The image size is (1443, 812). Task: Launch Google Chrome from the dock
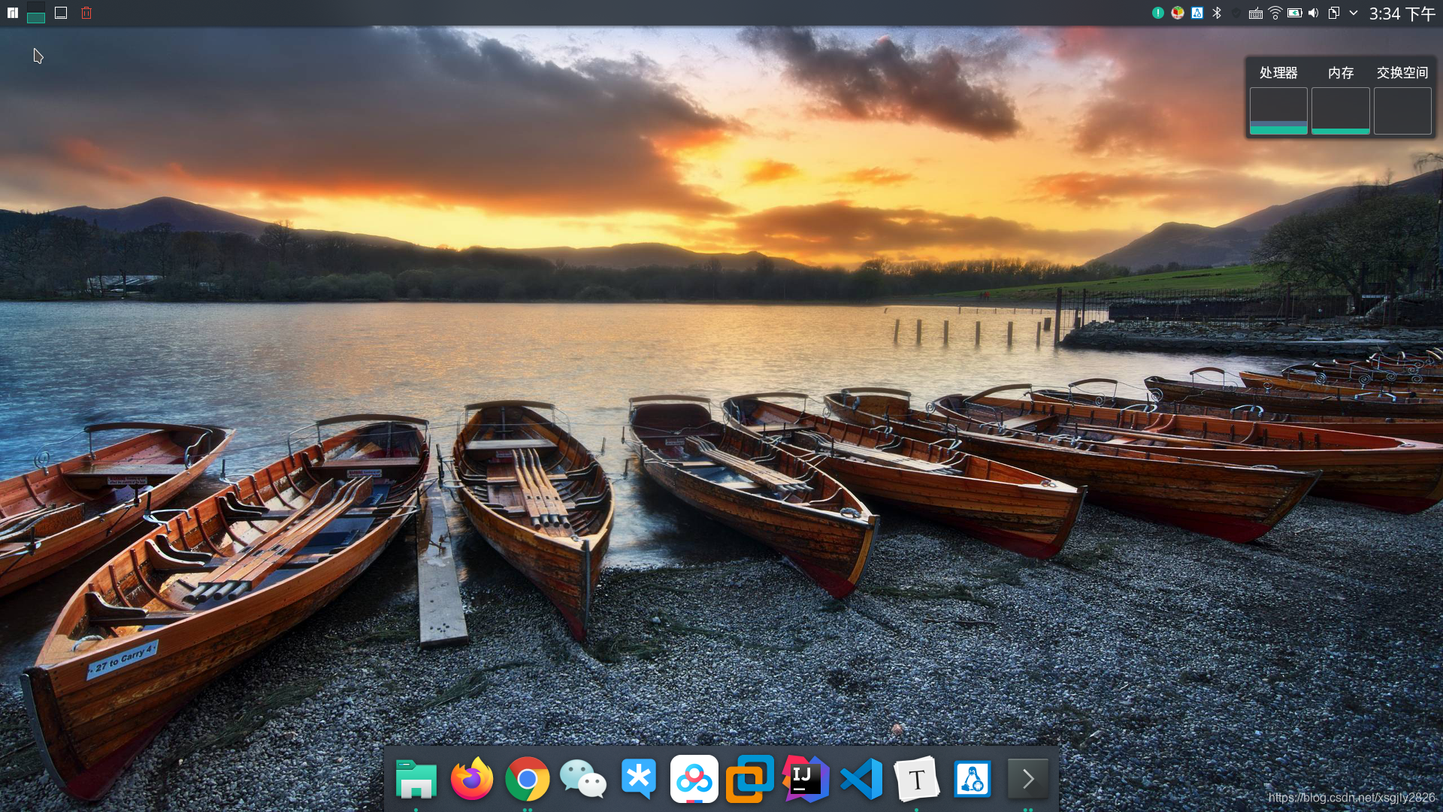(527, 780)
